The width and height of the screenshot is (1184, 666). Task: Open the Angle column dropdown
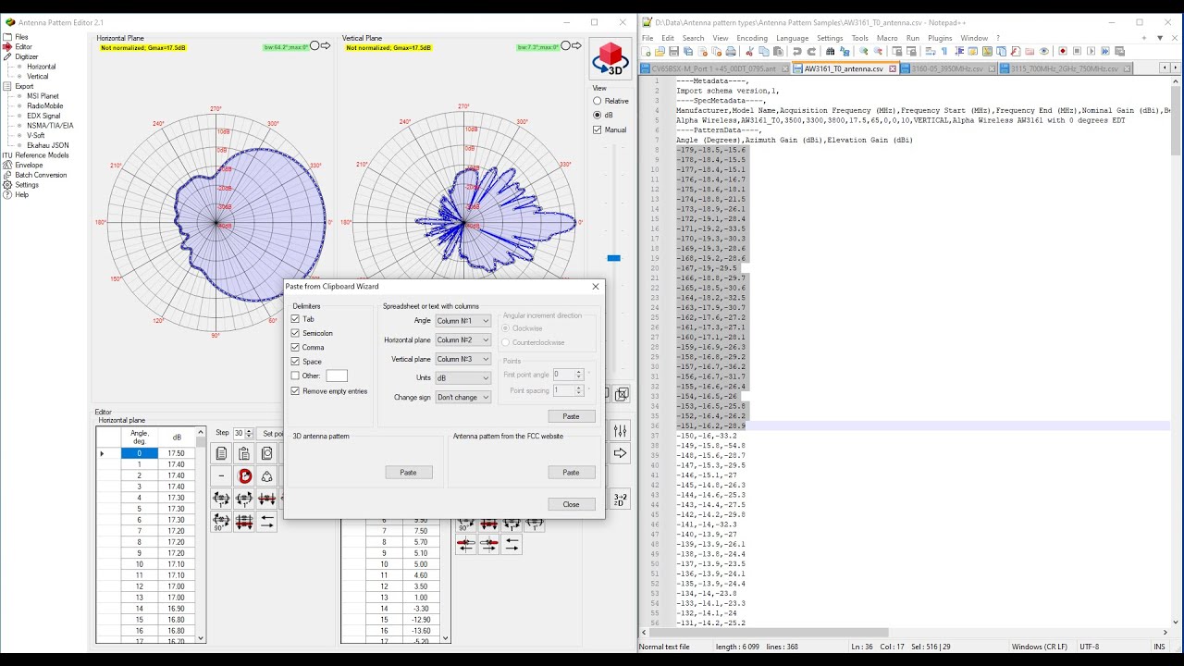tap(463, 321)
